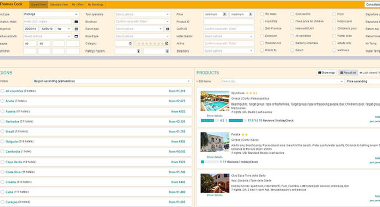Enable the Discount checkbox
The width and height of the screenshot is (380, 207).
coord(262,36)
